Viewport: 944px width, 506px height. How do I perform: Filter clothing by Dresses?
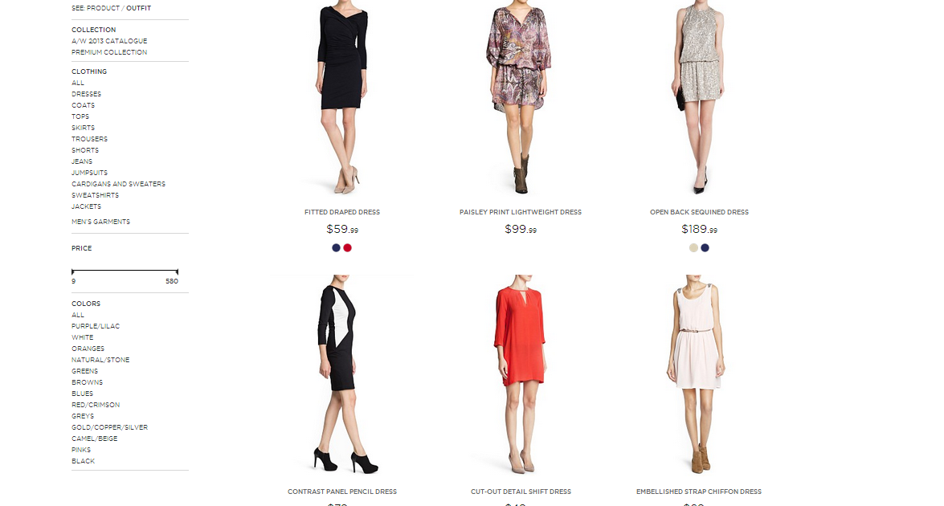tap(86, 94)
